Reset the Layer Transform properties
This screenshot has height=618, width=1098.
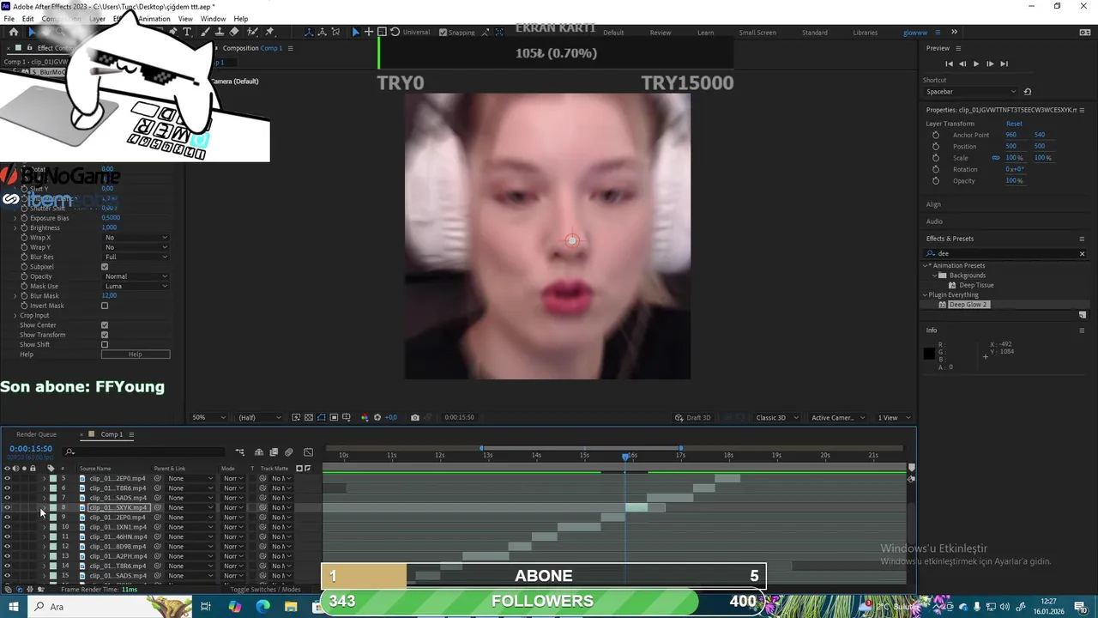pos(1014,124)
